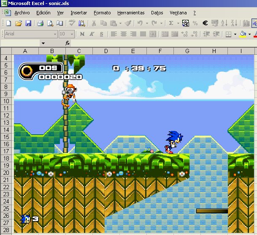
Task: Run the ABC spelling check icon
Action: [72, 23]
